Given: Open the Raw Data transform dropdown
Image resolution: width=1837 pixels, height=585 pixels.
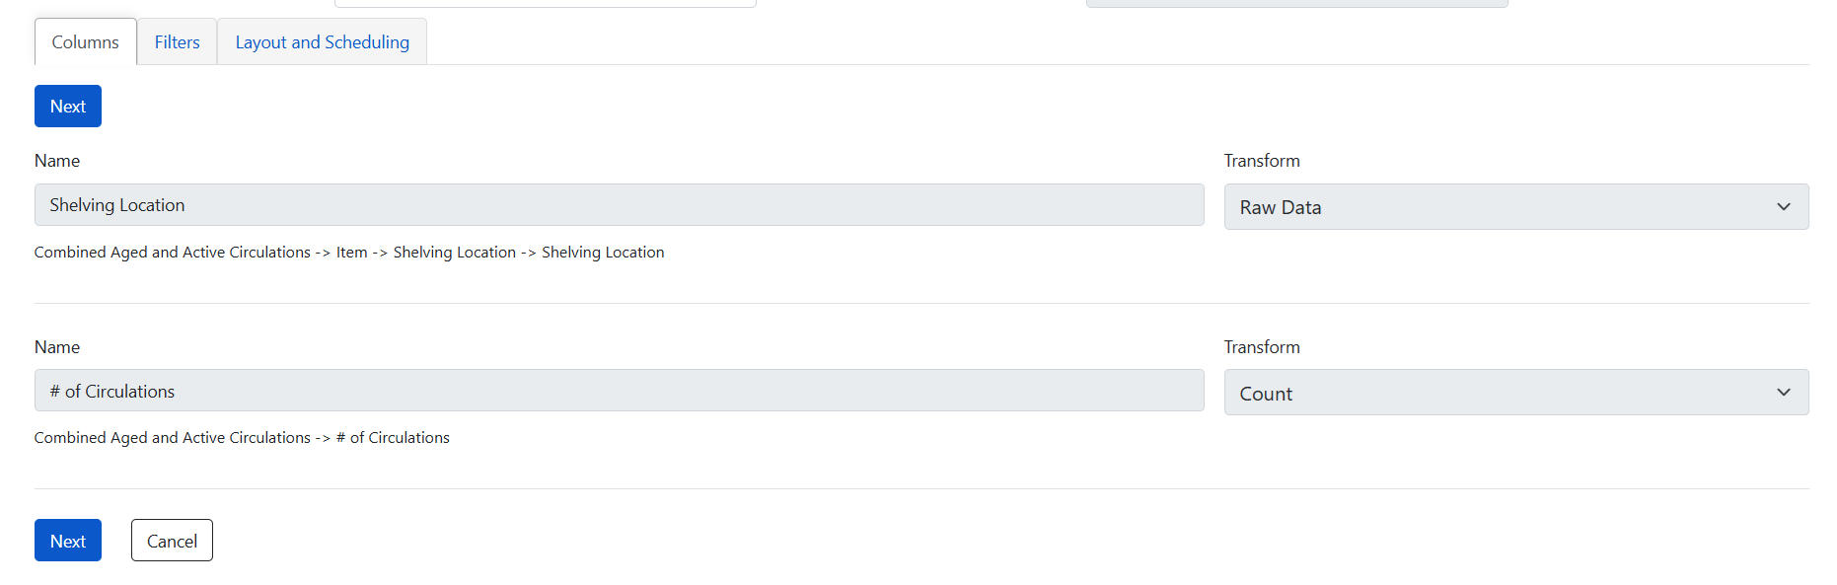Looking at the screenshot, I should pyautogui.click(x=1500, y=207).
